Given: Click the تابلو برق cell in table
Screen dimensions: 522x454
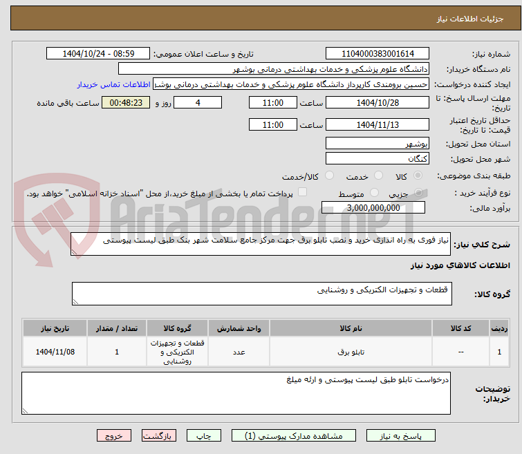Looking at the screenshot, I should [x=351, y=352].
